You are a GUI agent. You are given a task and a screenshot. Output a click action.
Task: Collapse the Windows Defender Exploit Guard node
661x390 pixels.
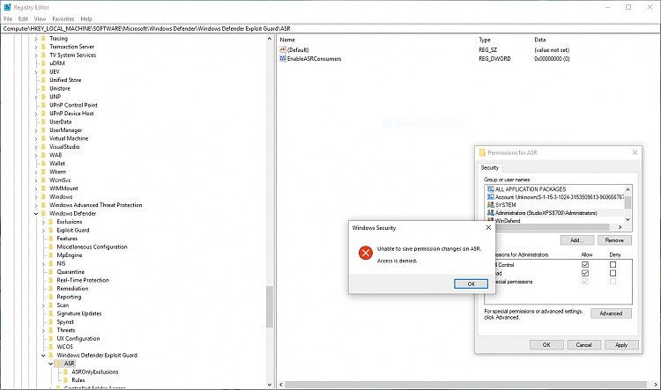click(x=43, y=356)
